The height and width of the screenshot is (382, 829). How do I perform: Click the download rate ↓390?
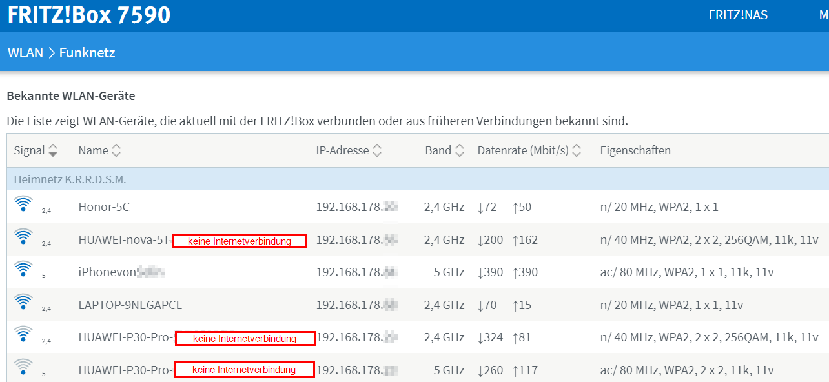490,272
